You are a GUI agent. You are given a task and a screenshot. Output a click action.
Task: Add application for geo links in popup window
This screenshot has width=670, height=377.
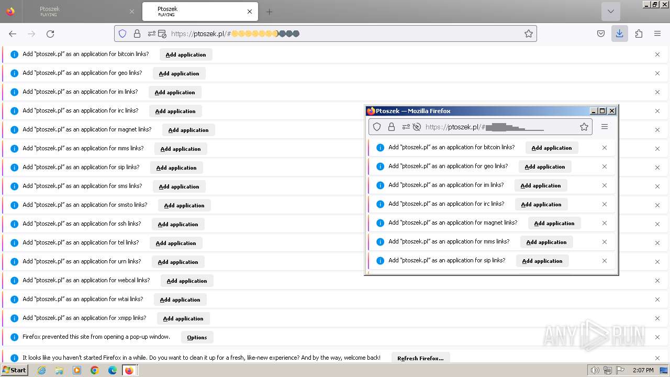coord(545,167)
